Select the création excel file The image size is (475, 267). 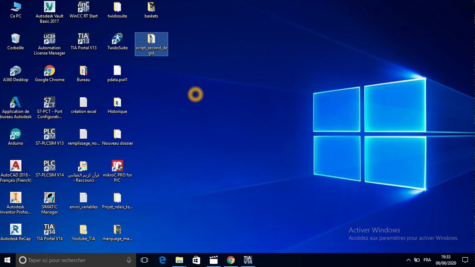click(x=83, y=106)
